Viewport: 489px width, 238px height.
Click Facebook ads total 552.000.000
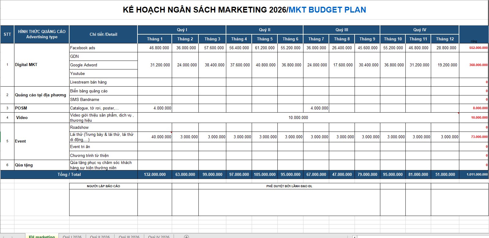pyautogui.click(x=474, y=48)
